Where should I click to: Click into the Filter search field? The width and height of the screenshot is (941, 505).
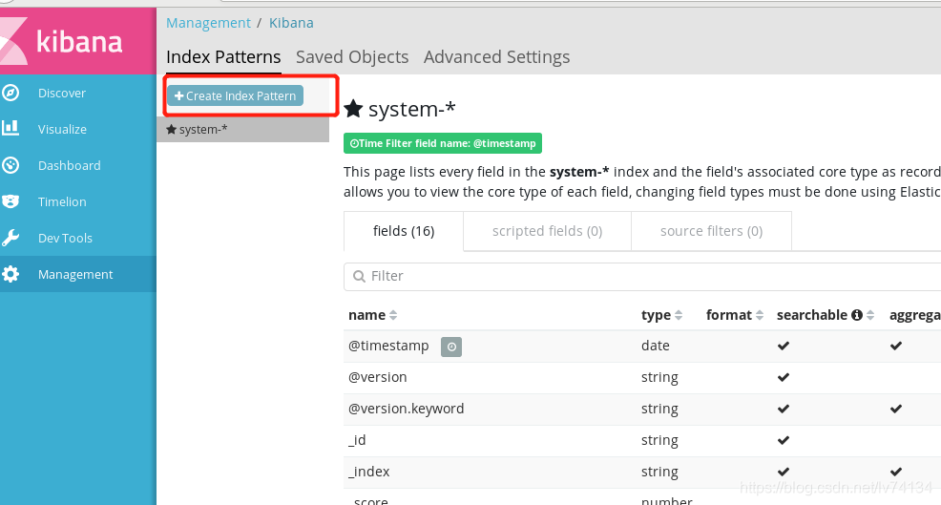[642, 276]
